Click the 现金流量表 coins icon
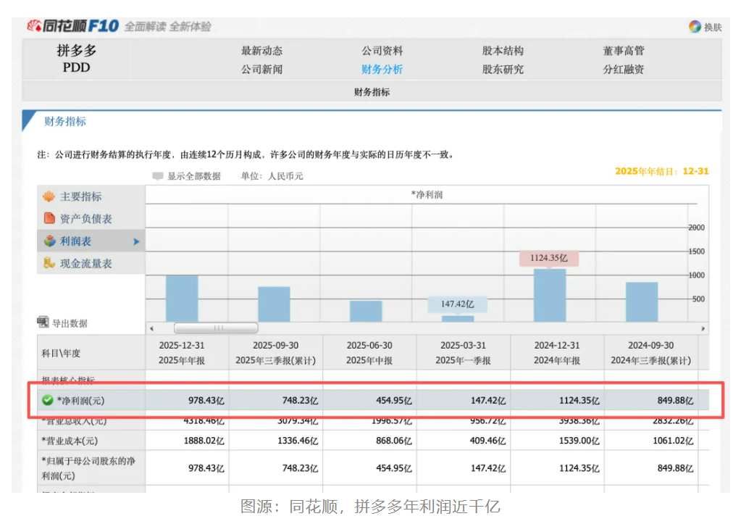The image size is (741, 524). tap(49, 263)
